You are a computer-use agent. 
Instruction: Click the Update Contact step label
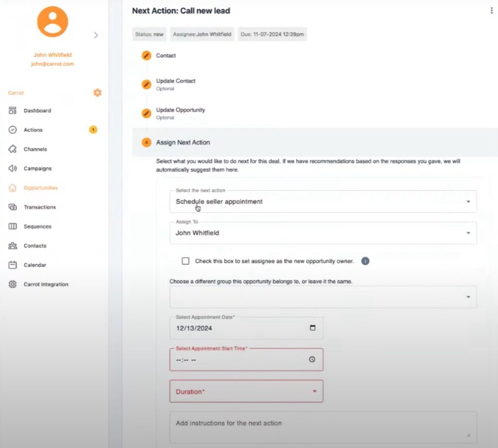click(175, 81)
